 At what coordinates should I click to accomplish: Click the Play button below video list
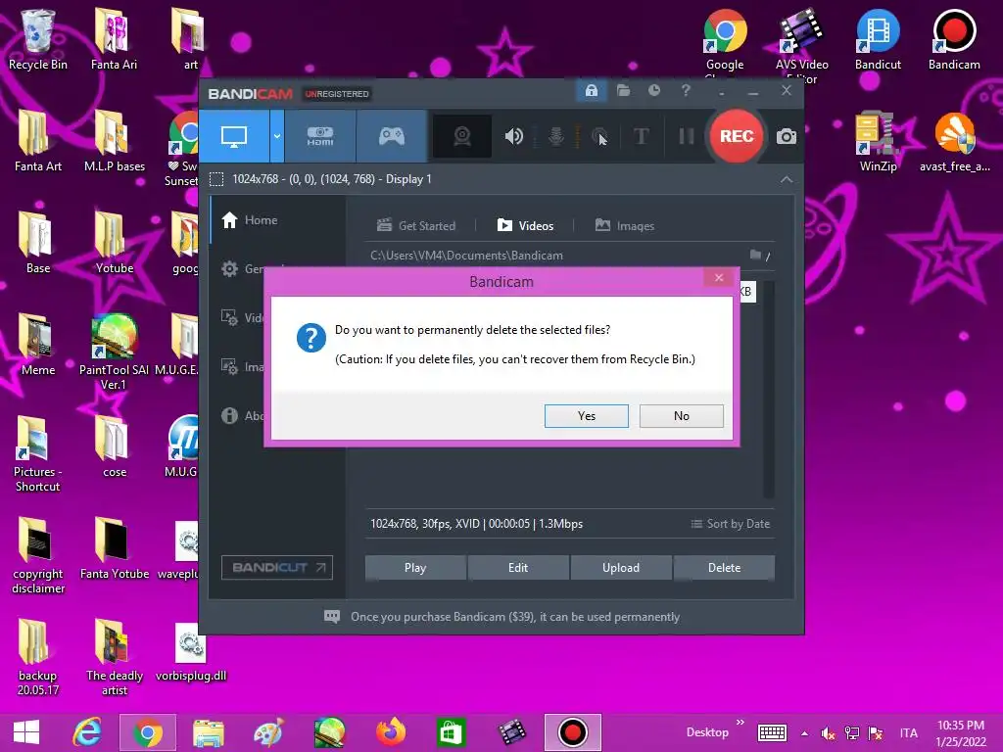coord(415,567)
